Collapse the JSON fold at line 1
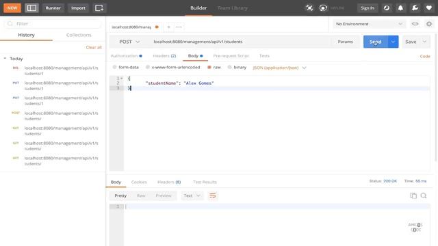Screen dimensions: 438x246 click(x=122, y=79)
